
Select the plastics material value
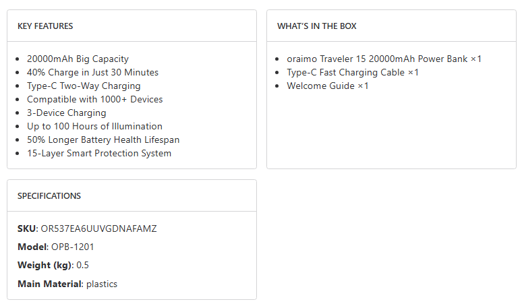click(100, 284)
